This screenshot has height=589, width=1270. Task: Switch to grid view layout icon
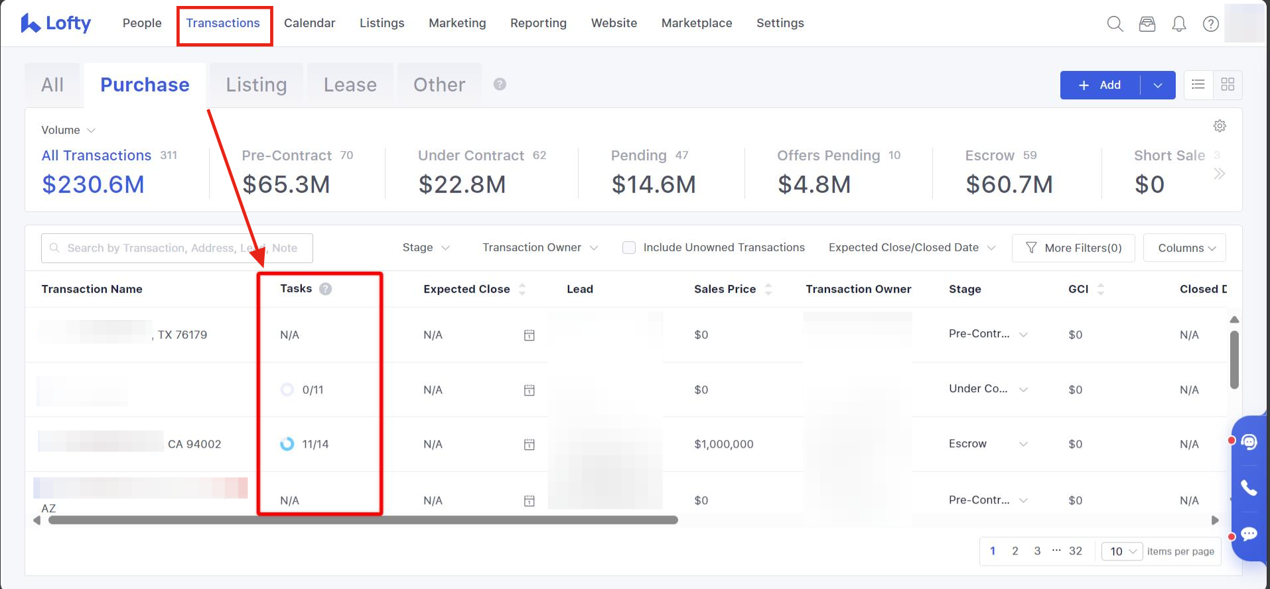1228,84
